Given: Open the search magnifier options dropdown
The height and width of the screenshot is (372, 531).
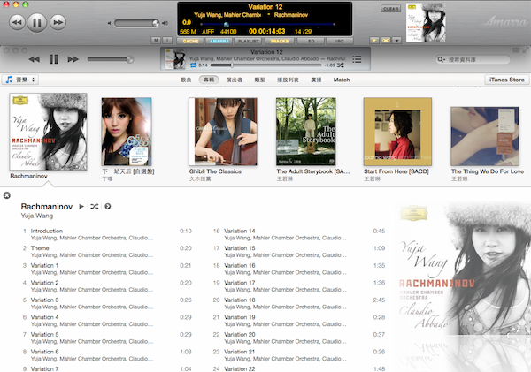Looking at the screenshot, I should coord(441,59).
